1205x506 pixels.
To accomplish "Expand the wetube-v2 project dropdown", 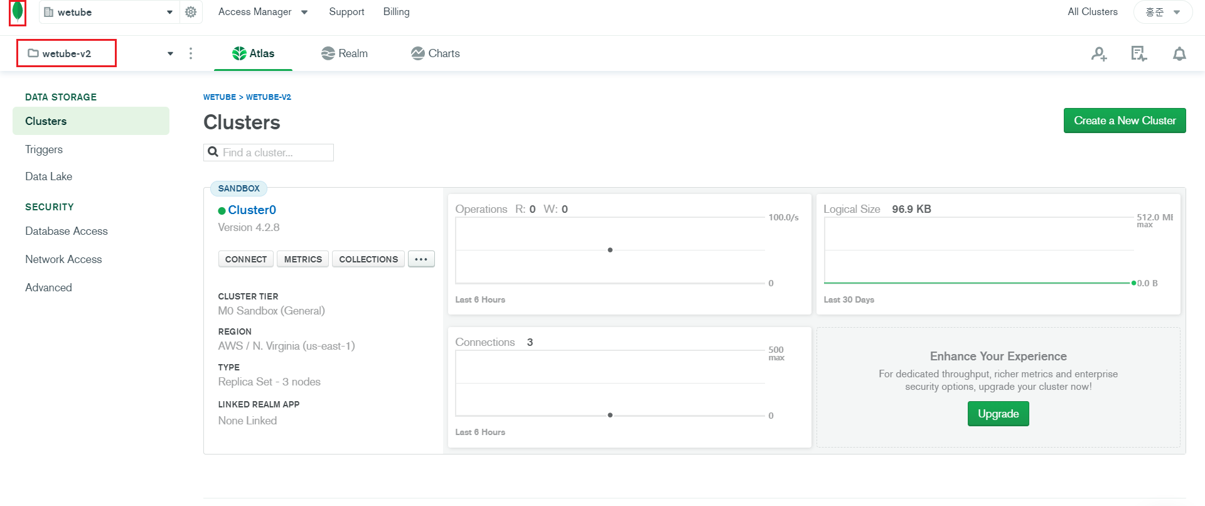I will click(170, 54).
